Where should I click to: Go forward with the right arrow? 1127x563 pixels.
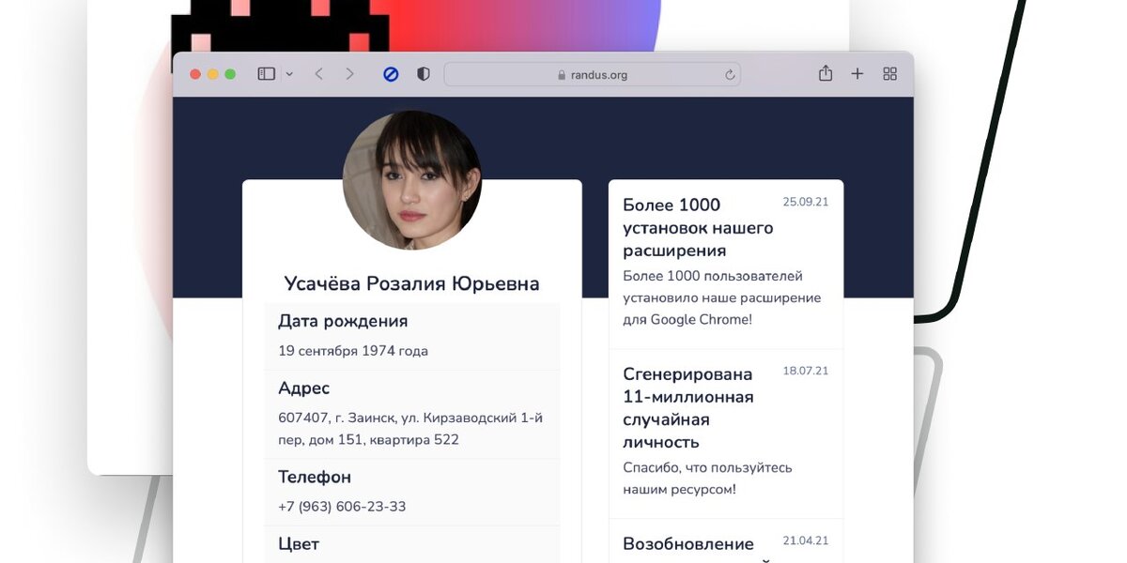pos(350,74)
